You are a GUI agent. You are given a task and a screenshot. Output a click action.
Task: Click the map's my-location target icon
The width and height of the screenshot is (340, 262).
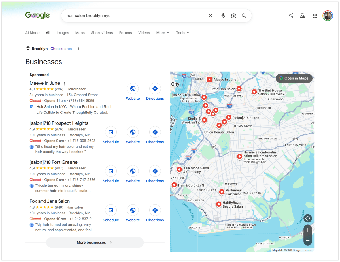click(x=308, y=219)
